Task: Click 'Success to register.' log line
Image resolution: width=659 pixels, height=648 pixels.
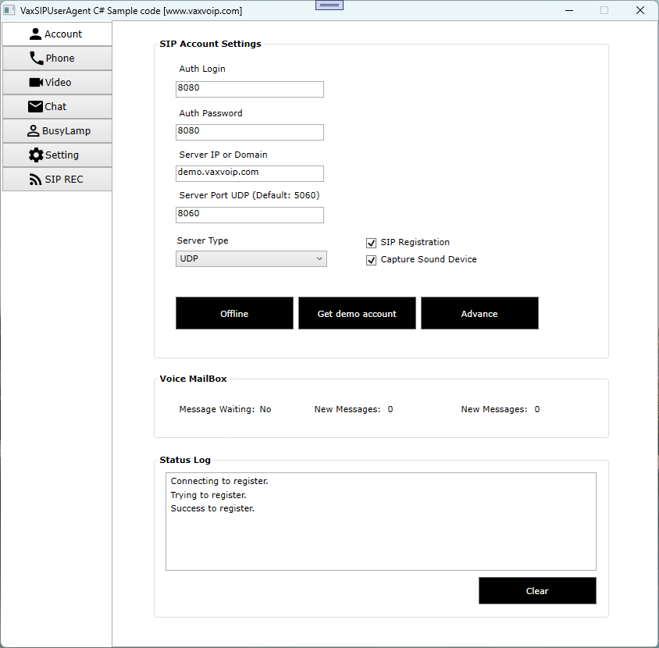Action: (212, 508)
